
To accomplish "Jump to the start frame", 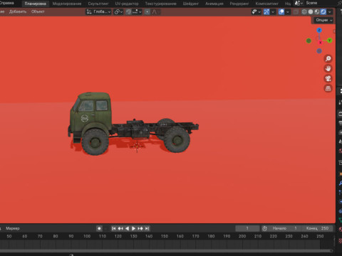I will tap(114, 228).
